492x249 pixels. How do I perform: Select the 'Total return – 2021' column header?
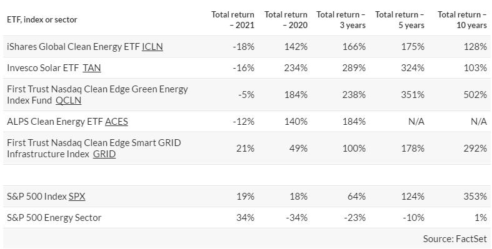coord(233,20)
